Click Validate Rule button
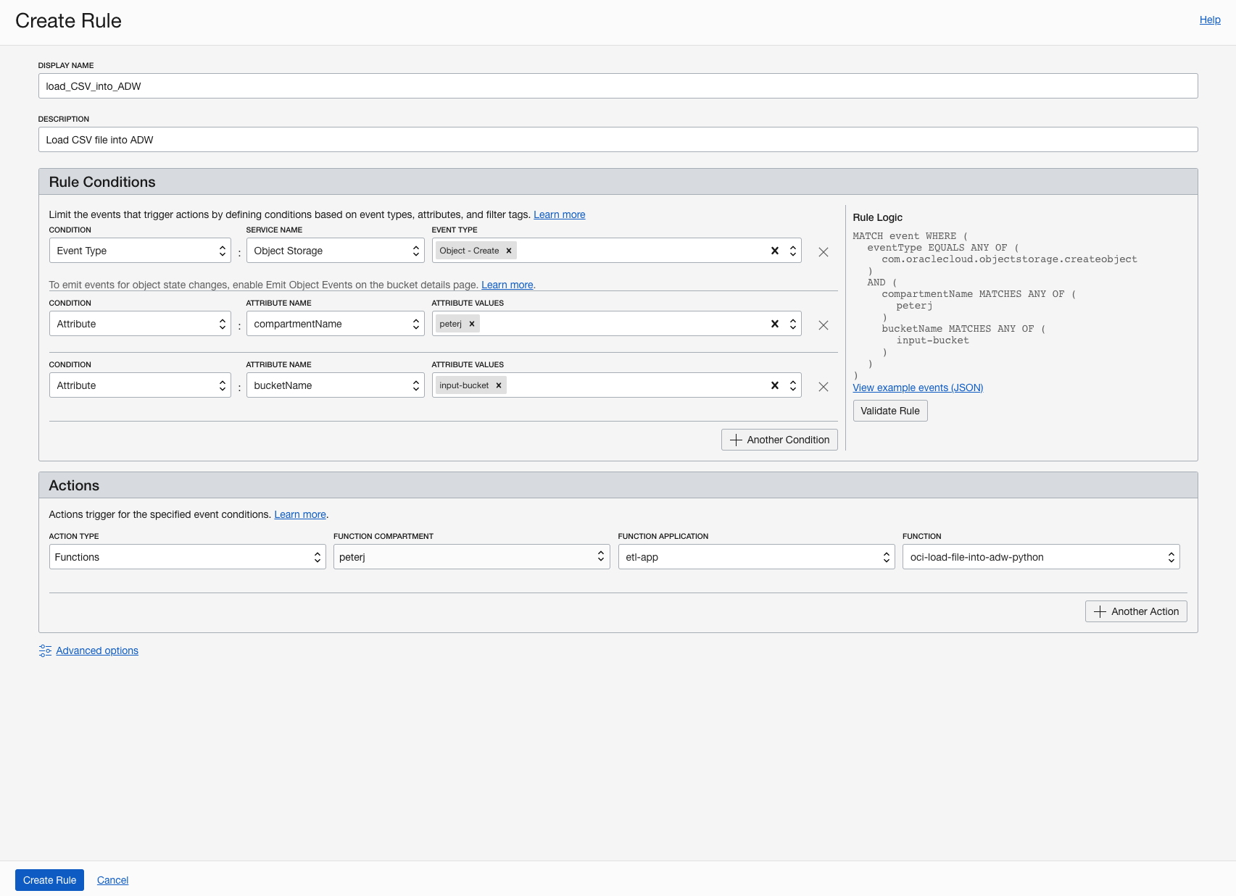The image size is (1236, 896). (890, 411)
